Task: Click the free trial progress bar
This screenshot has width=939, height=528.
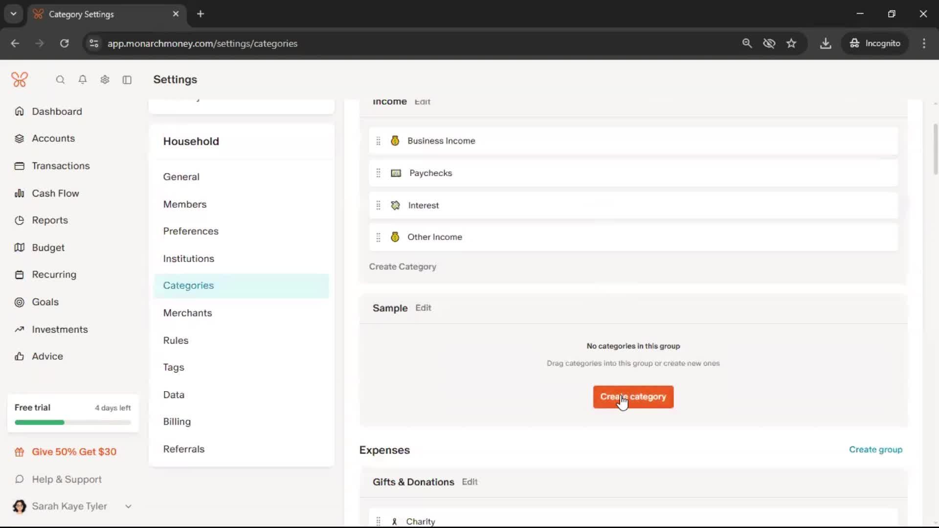Action: point(73,422)
